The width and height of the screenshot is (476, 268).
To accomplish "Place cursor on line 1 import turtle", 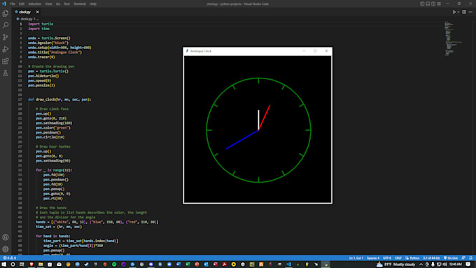I will 41,24.
